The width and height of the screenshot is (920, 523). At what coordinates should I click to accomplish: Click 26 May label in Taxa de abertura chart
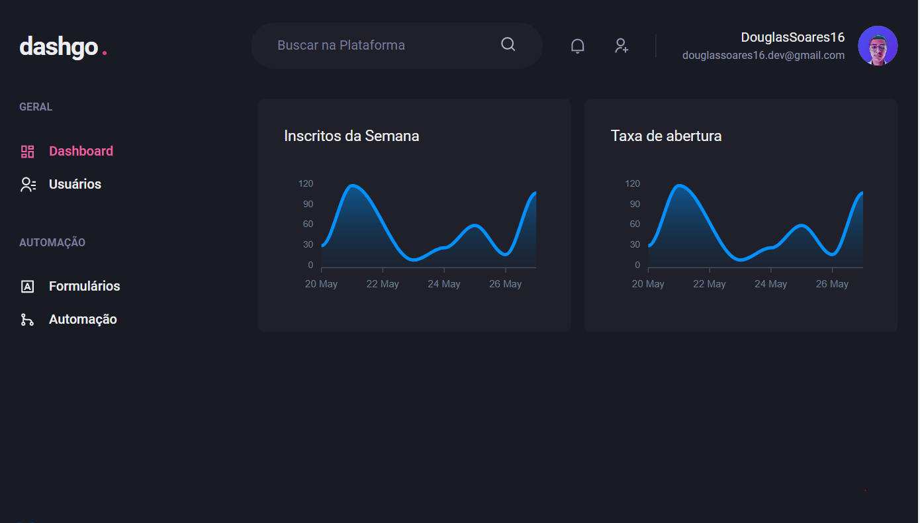(832, 284)
